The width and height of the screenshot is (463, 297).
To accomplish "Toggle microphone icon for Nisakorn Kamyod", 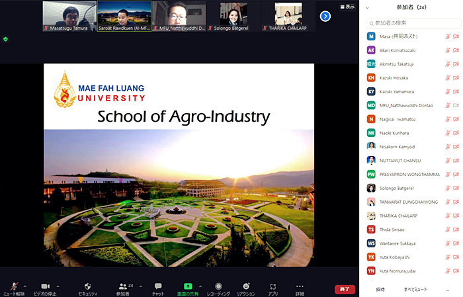I will (x=448, y=147).
